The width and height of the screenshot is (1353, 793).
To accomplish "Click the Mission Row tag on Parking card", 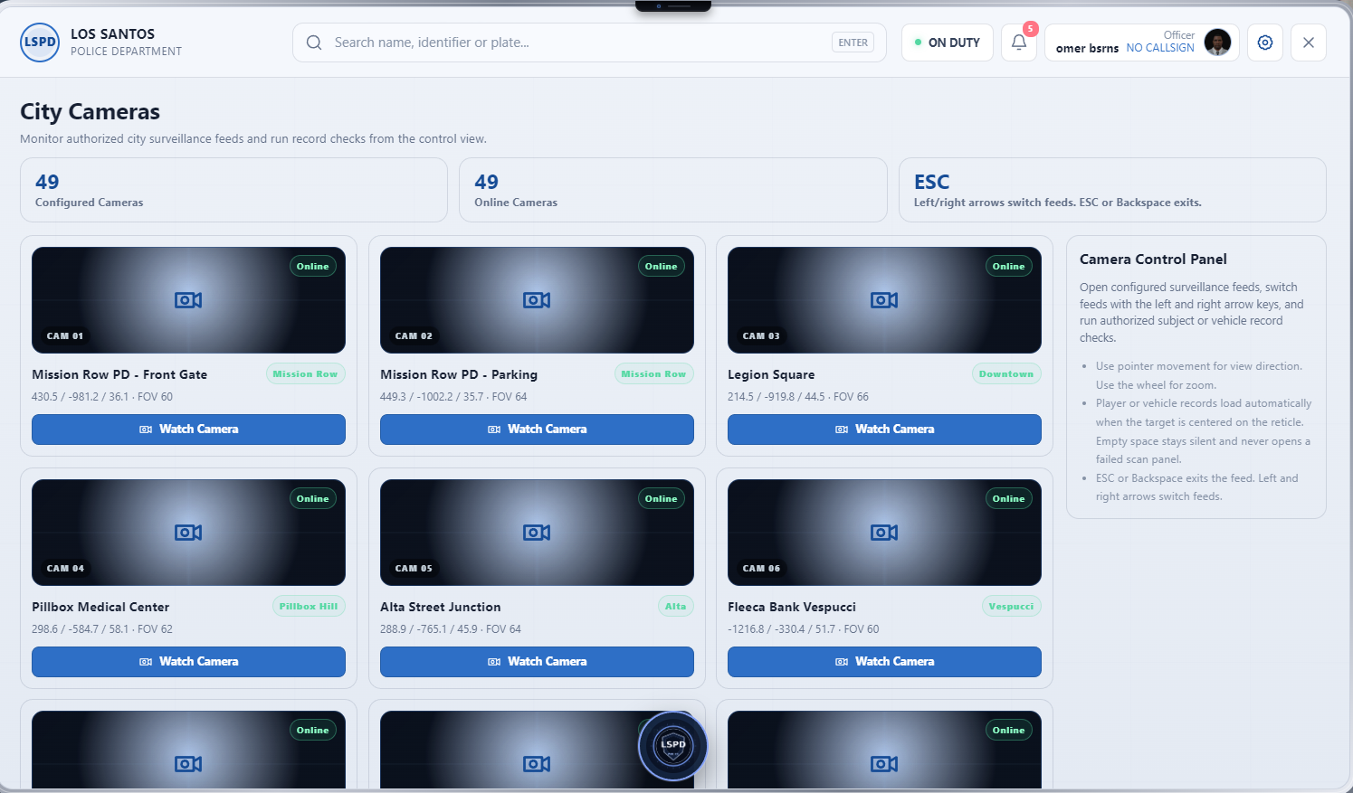I will (653, 374).
